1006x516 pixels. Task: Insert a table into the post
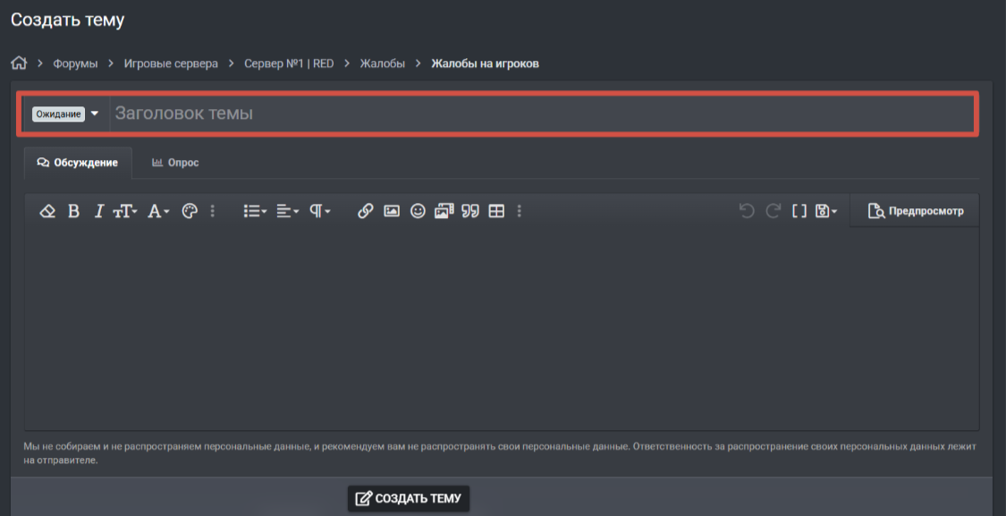tap(496, 211)
